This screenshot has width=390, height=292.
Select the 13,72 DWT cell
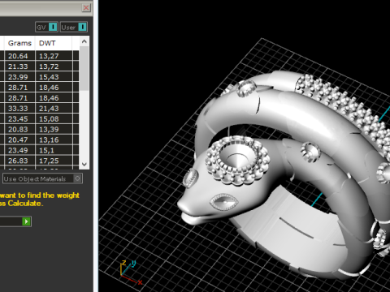click(x=54, y=67)
